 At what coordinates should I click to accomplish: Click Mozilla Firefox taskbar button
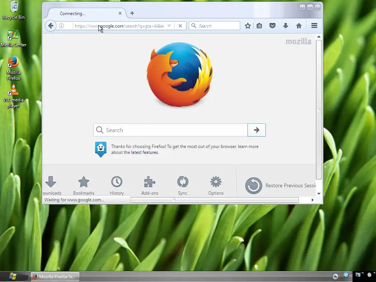pyautogui.click(x=55, y=277)
